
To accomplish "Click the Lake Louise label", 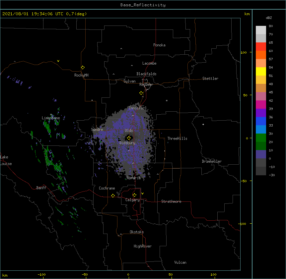I will (x=6, y=160).
